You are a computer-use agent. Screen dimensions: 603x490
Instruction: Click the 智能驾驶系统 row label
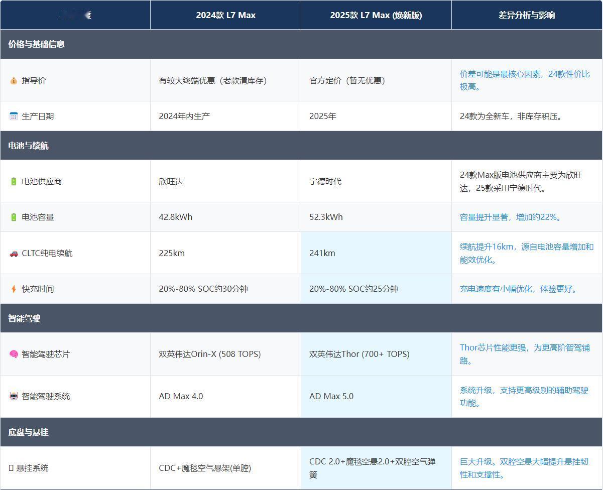click(x=46, y=396)
